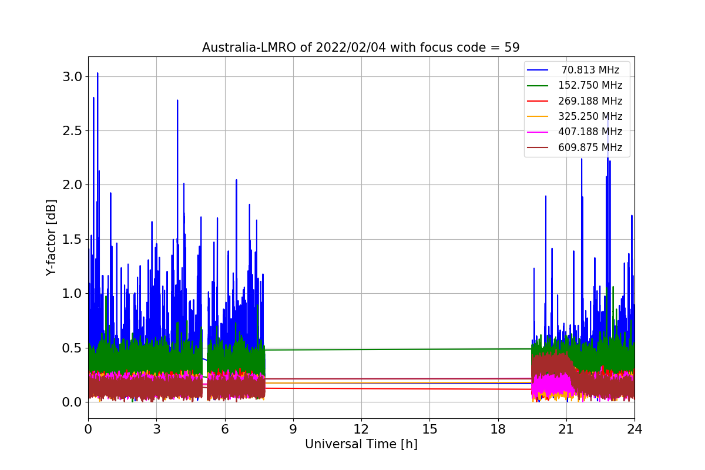Click the orange line swatch in legend
The image size is (705, 470).
point(538,117)
